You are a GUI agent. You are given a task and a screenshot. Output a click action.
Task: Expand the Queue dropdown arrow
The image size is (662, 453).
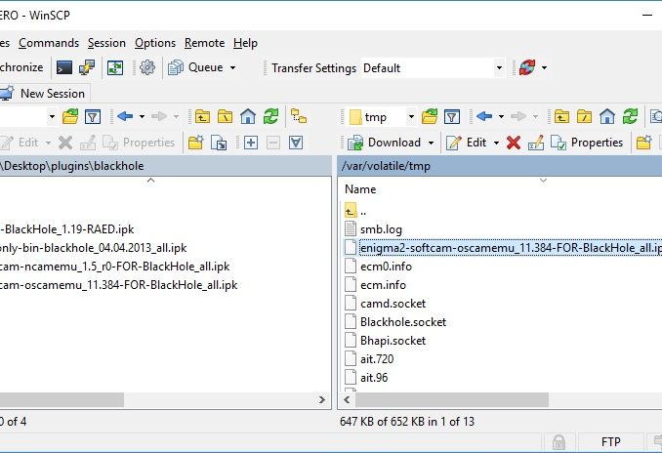tap(232, 67)
